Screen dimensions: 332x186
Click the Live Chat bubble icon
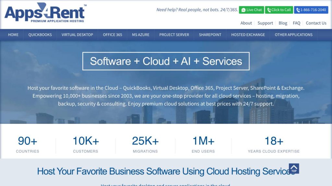click(243, 10)
